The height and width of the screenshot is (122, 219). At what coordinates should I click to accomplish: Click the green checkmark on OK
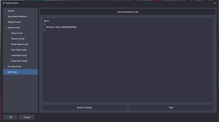[x=7, y=117]
